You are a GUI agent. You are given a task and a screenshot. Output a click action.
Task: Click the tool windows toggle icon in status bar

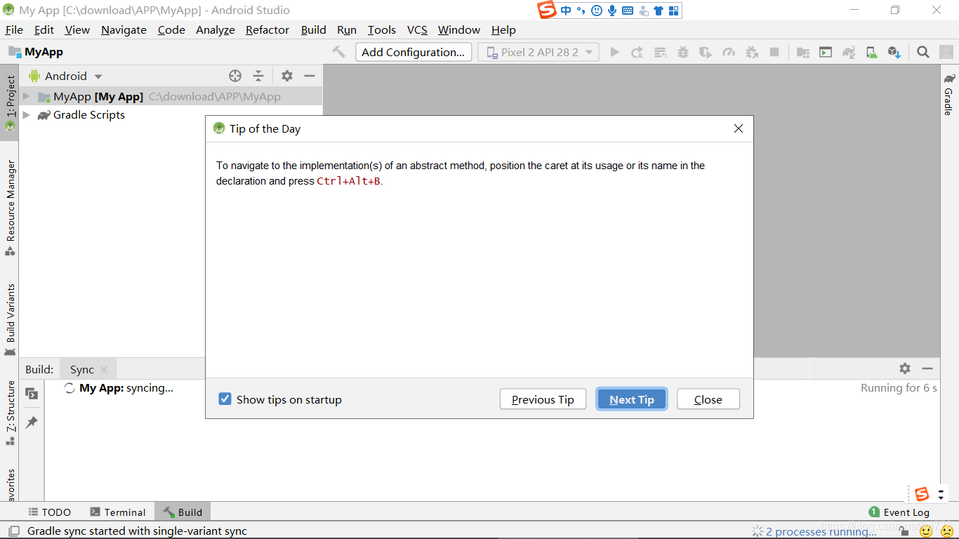[13, 531]
